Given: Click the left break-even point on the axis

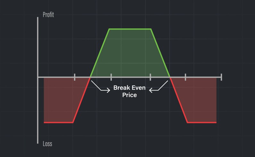Looking at the screenshot, I should [90, 77].
